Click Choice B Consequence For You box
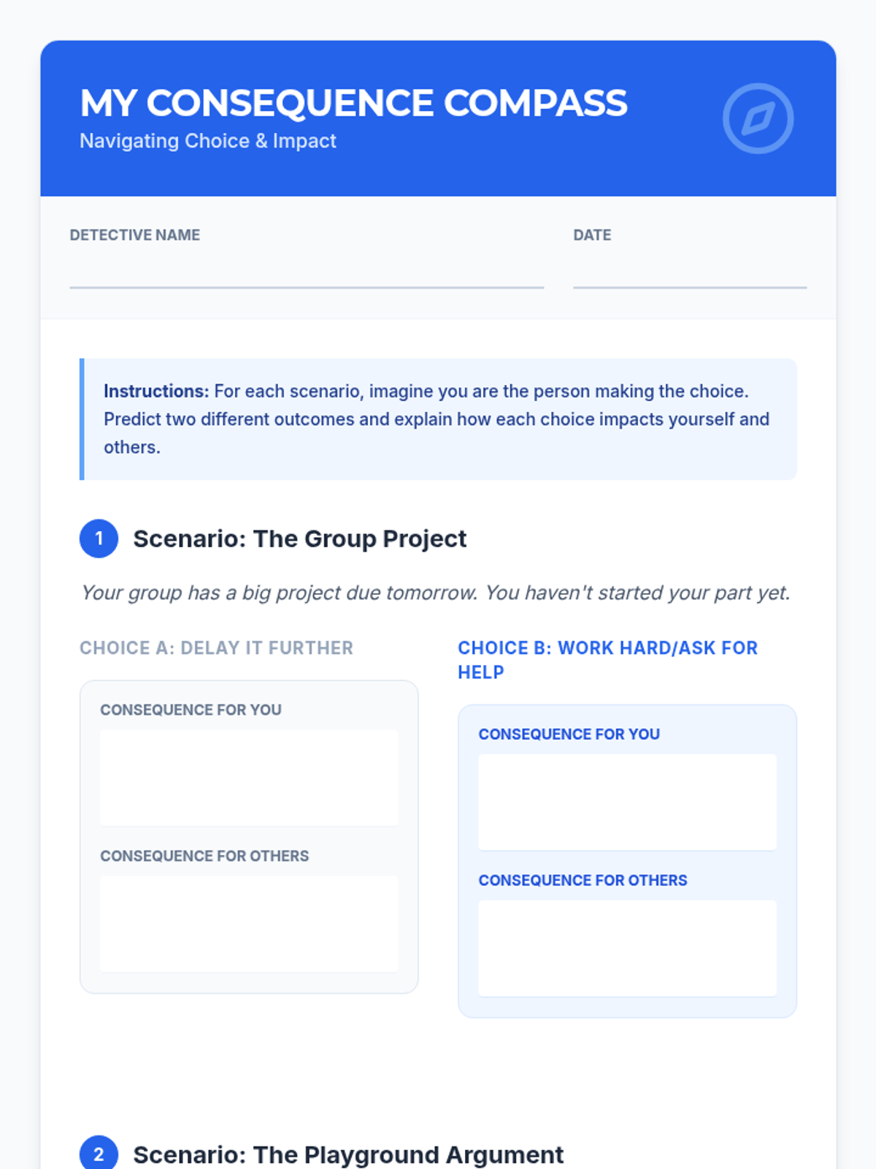Screen dimensions: 876x1169 [x=627, y=801]
